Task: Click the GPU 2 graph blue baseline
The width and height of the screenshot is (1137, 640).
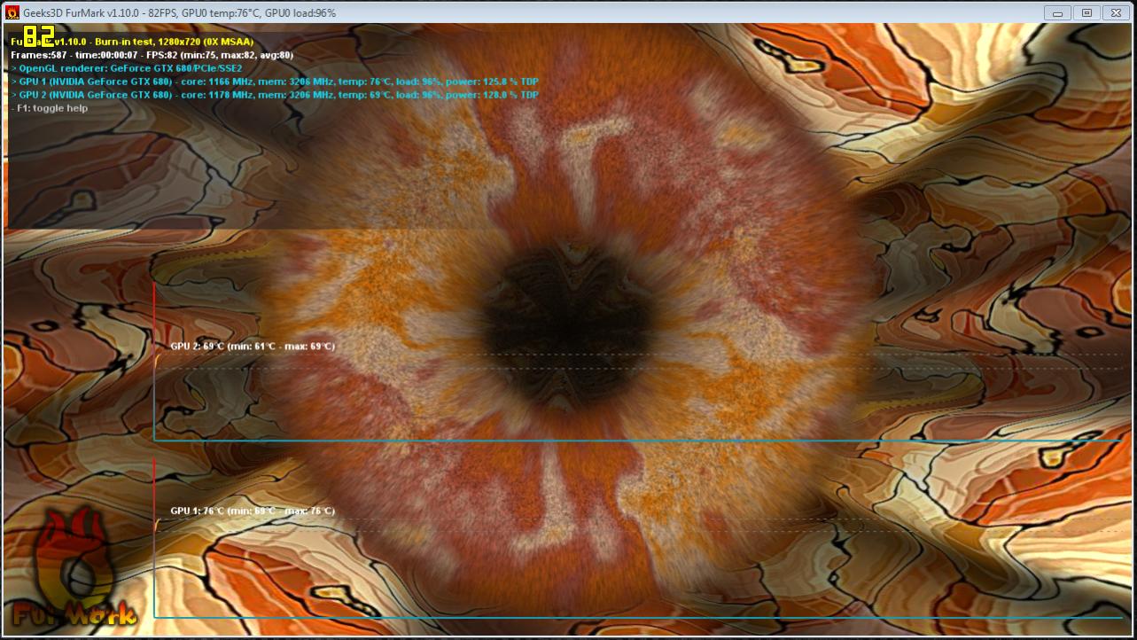Action: (638, 441)
